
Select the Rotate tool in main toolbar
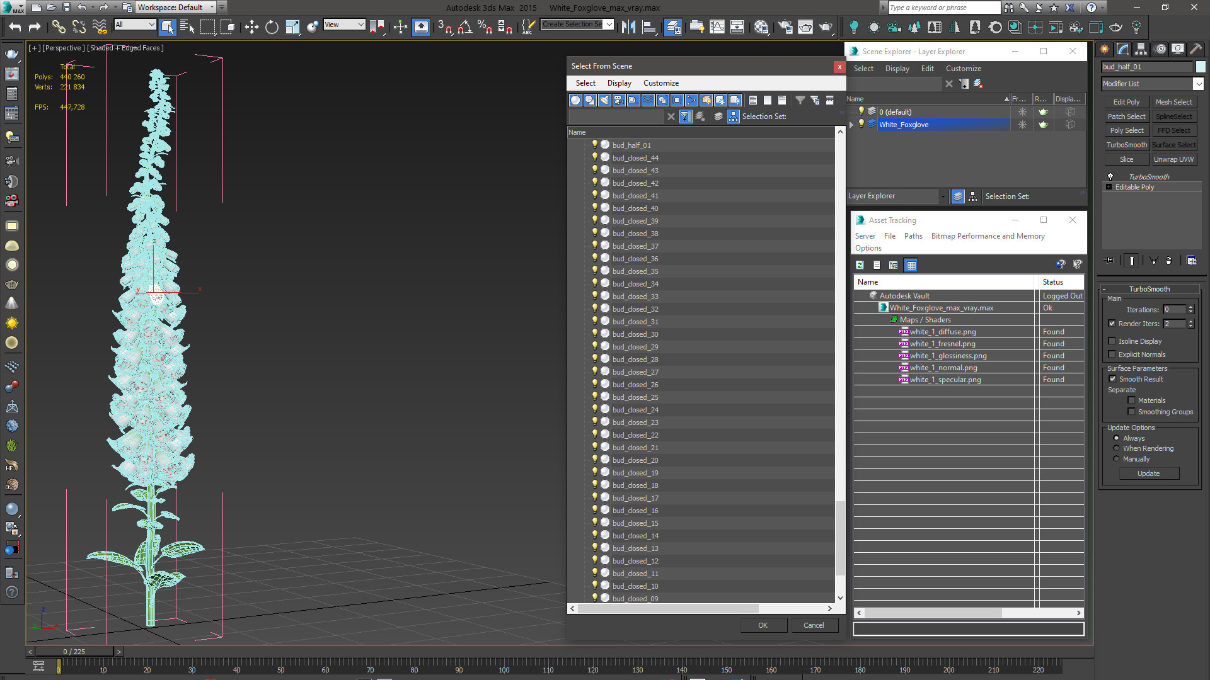point(272,26)
